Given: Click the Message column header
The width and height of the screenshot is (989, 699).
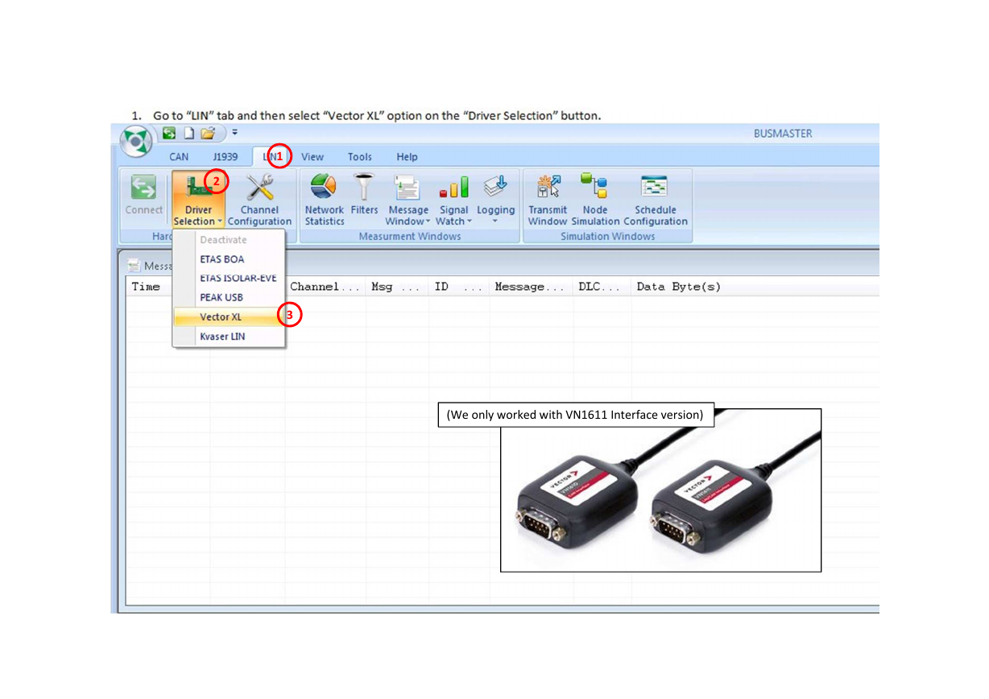Looking at the screenshot, I should pyautogui.click(x=529, y=287).
